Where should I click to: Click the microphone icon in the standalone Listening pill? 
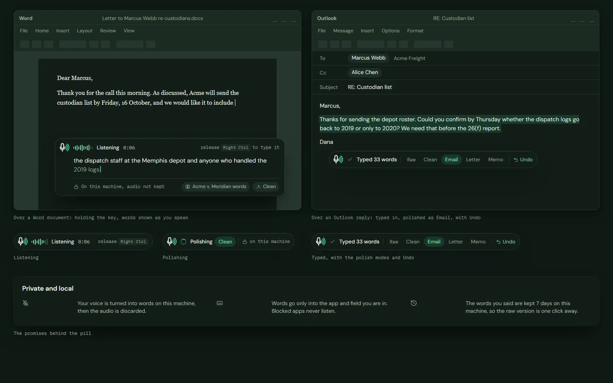tap(23, 241)
